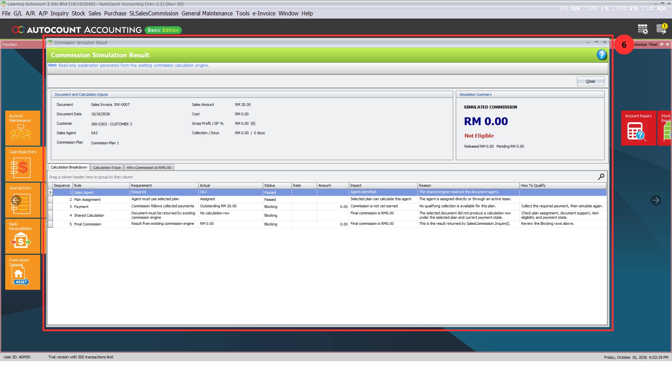Sort by the Sequence column header
The height and width of the screenshot is (378, 672).
pyautogui.click(x=62, y=185)
